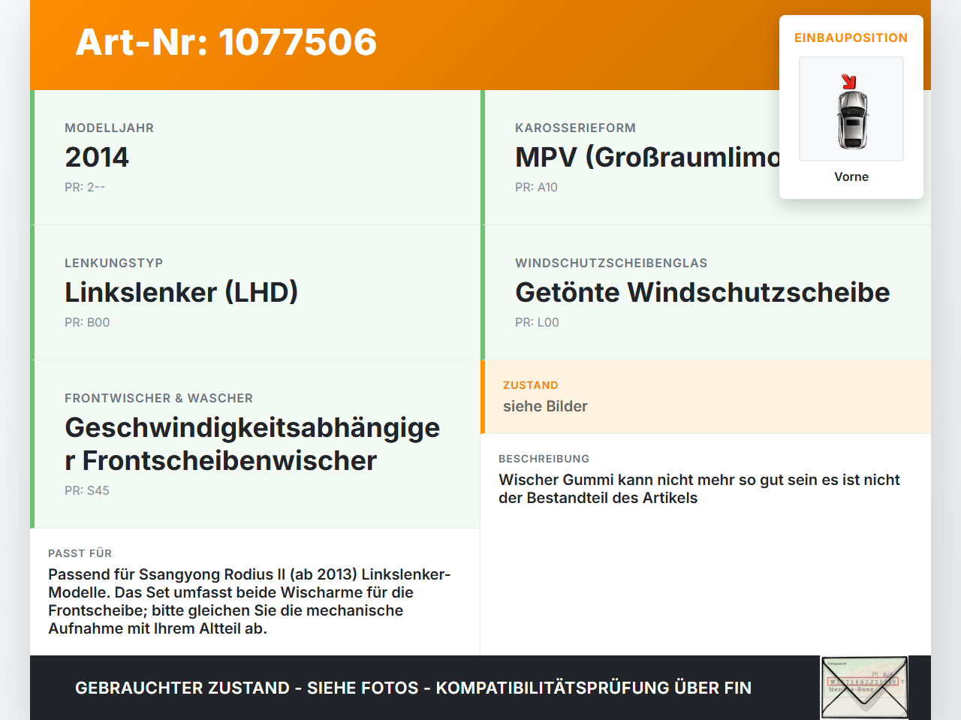This screenshot has width=961, height=720.
Task: Click the PR: B00 code
Action: tap(87, 322)
